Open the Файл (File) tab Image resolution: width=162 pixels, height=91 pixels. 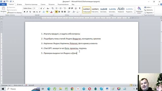(3, 5)
